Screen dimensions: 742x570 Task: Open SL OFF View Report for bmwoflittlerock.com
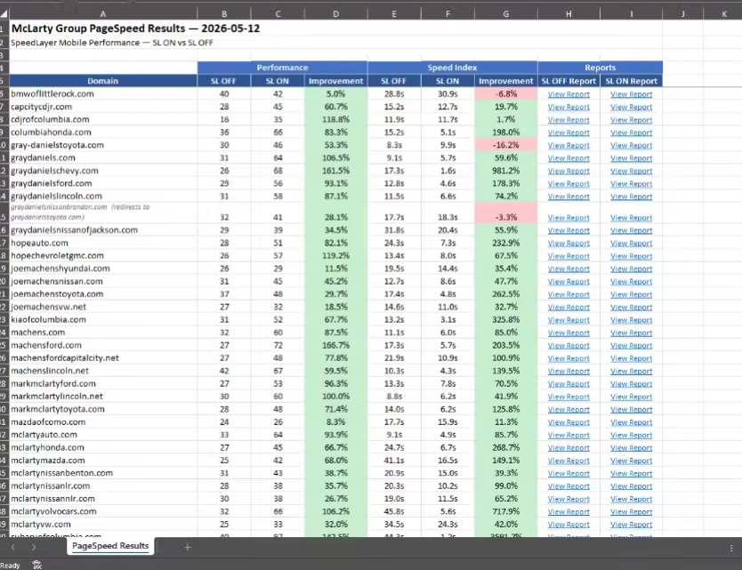point(569,94)
